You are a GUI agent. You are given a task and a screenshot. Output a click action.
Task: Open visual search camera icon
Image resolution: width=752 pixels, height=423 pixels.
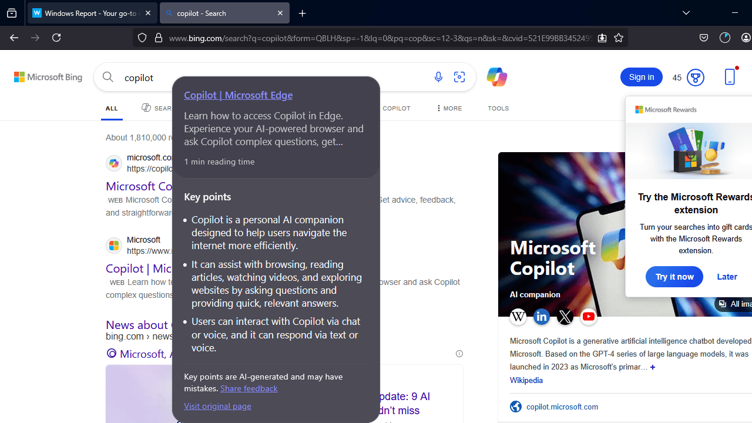[459, 77]
